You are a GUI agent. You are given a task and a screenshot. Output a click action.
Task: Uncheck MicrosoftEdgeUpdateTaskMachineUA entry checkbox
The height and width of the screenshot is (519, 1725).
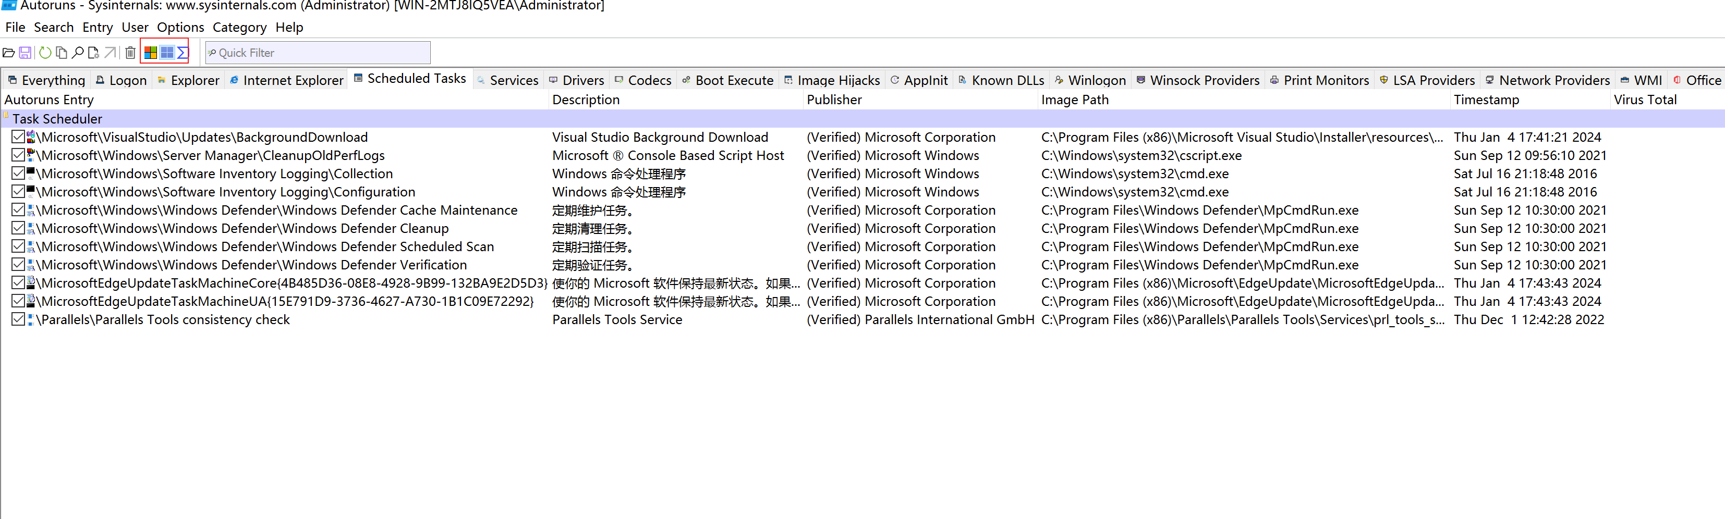pyautogui.click(x=18, y=301)
